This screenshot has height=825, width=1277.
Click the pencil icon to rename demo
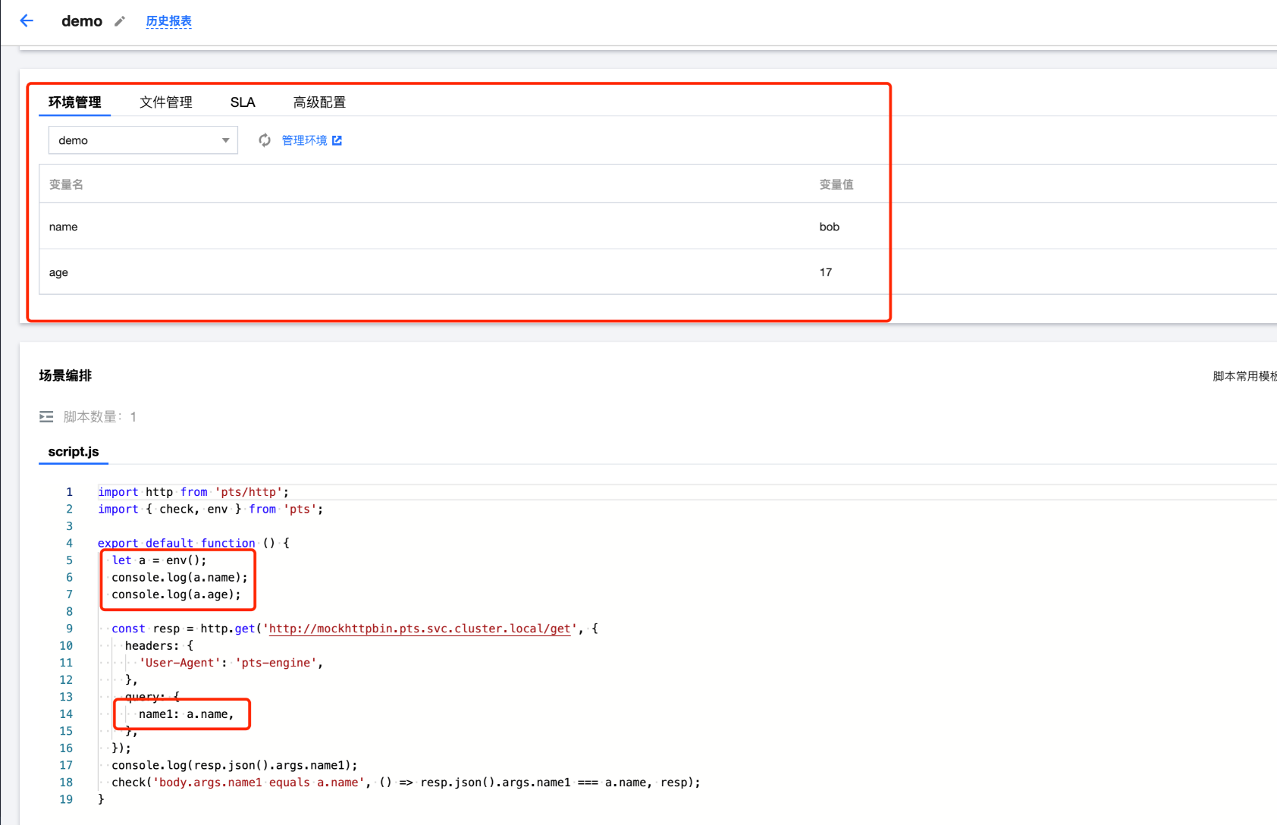[120, 21]
